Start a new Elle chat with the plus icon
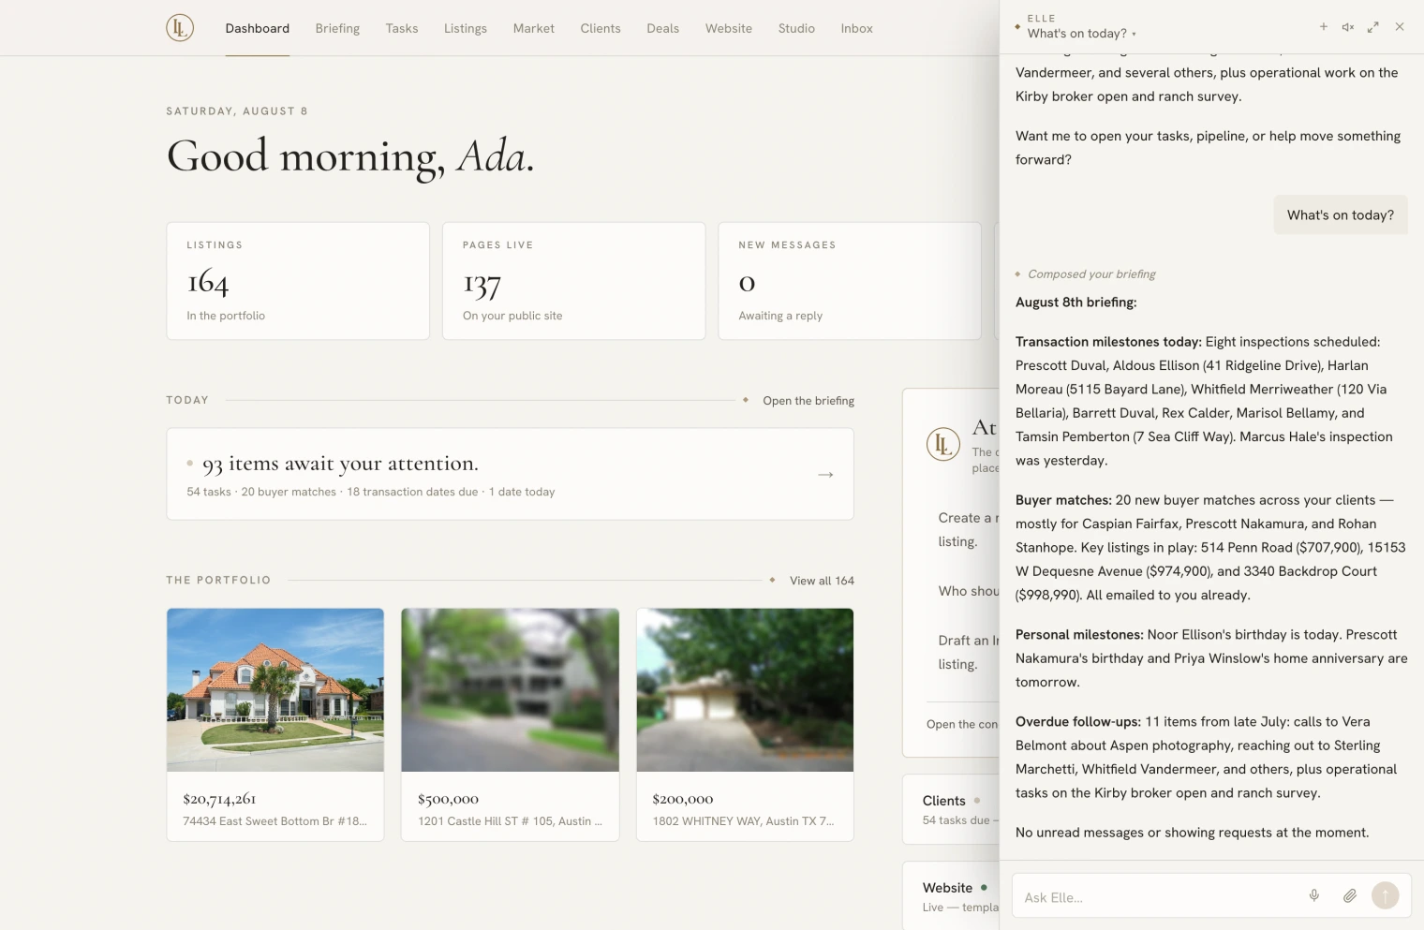 point(1324,27)
